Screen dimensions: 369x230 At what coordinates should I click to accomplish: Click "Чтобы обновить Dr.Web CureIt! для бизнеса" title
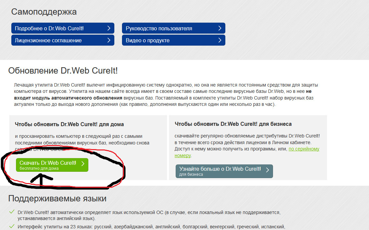[x=233, y=124]
